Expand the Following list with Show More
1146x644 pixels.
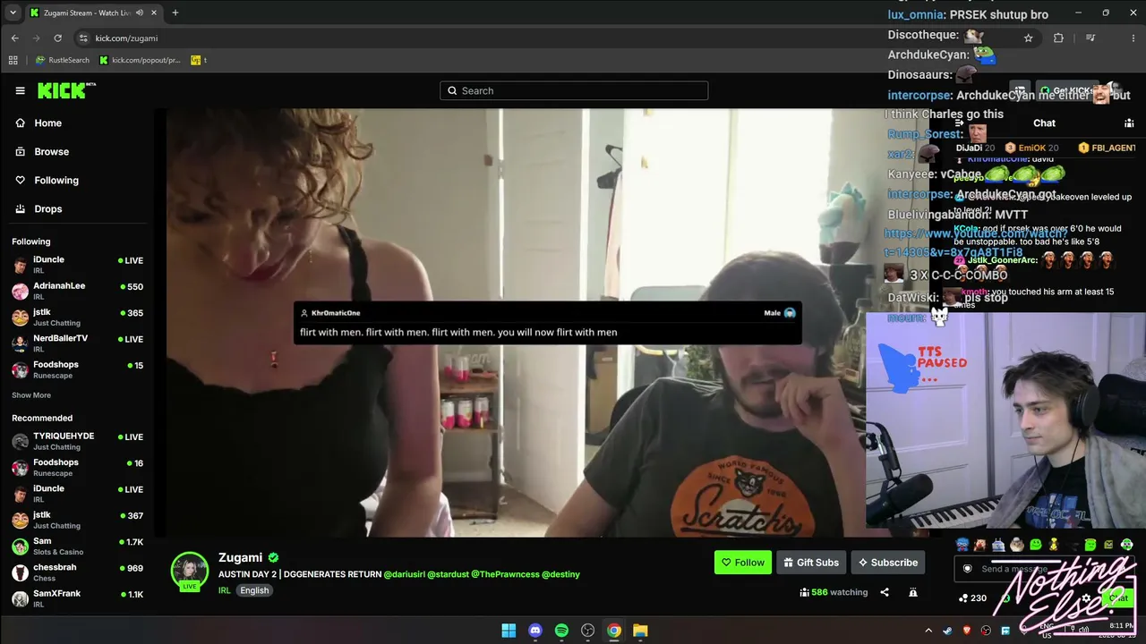point(31,395)
